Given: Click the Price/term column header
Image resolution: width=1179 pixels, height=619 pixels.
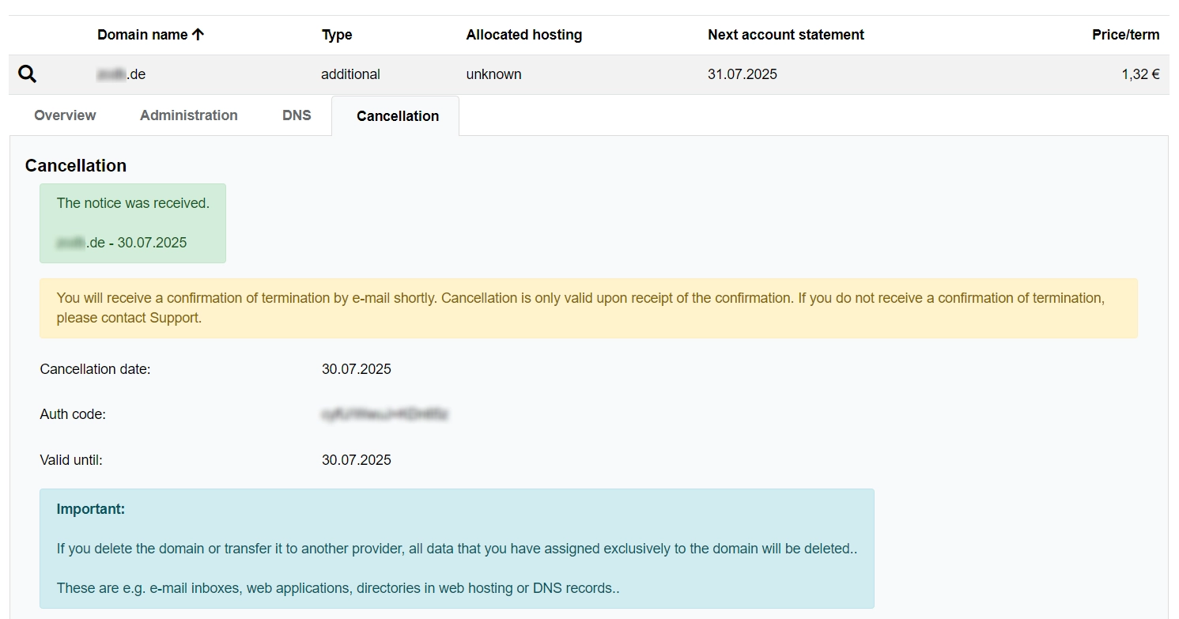Looking at the screenshot, I should pos(1125,35).
